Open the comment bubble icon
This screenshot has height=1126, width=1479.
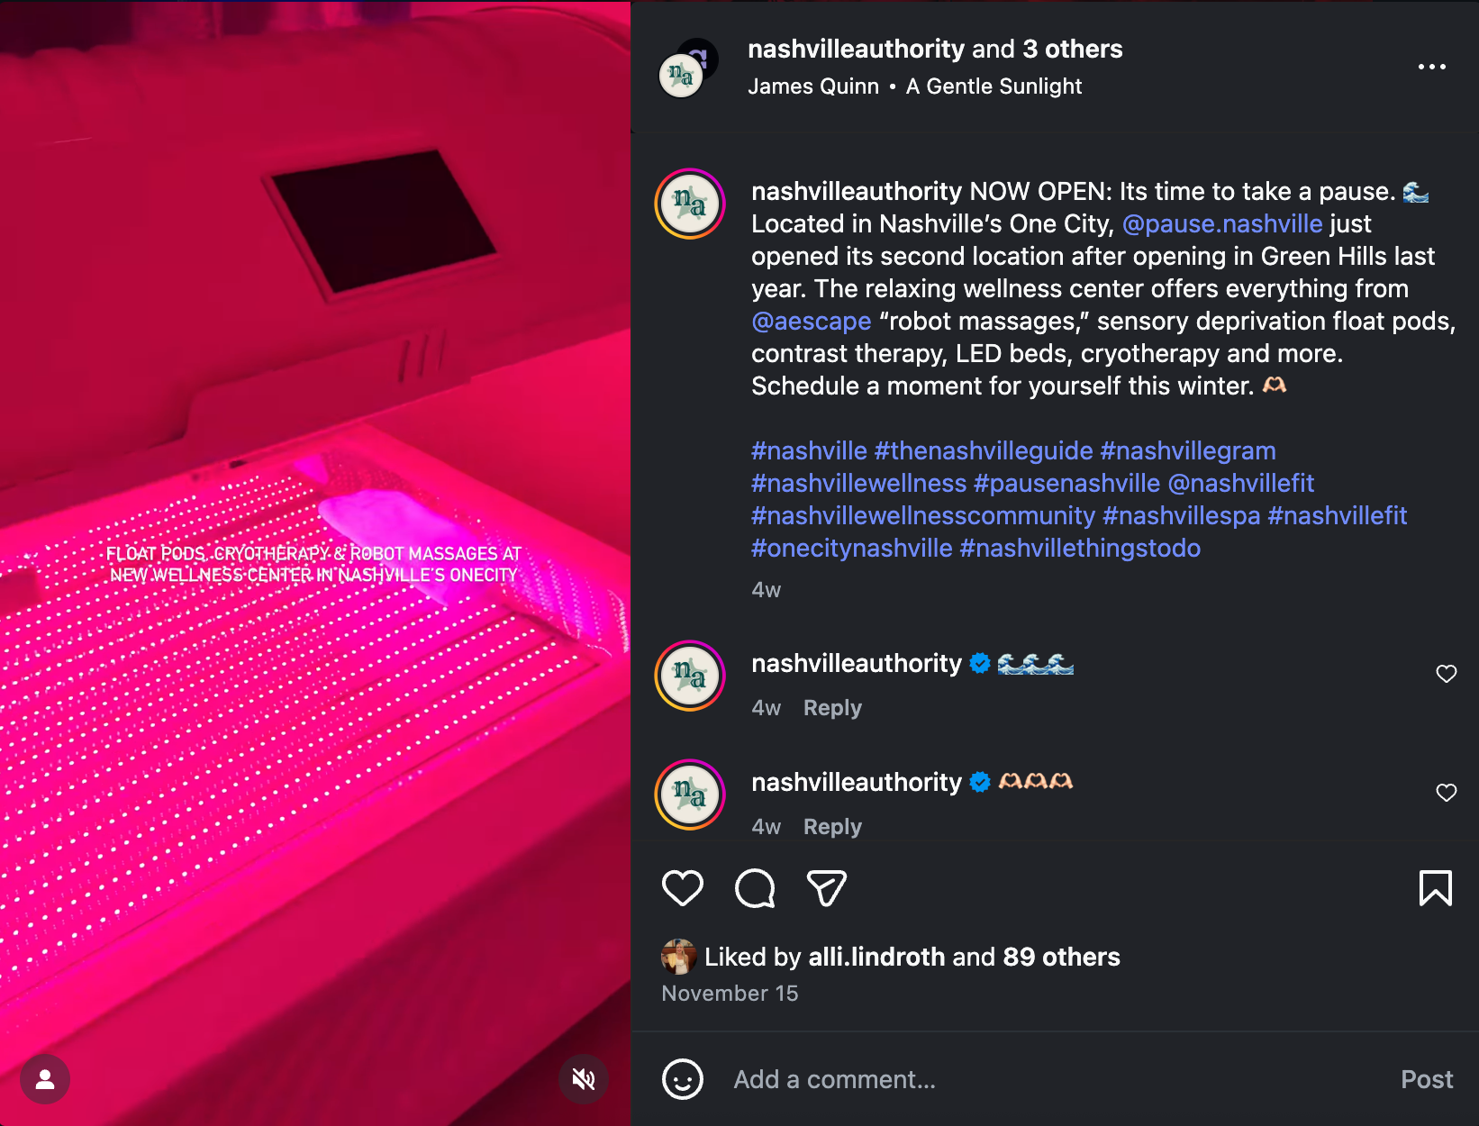point(755,888)
